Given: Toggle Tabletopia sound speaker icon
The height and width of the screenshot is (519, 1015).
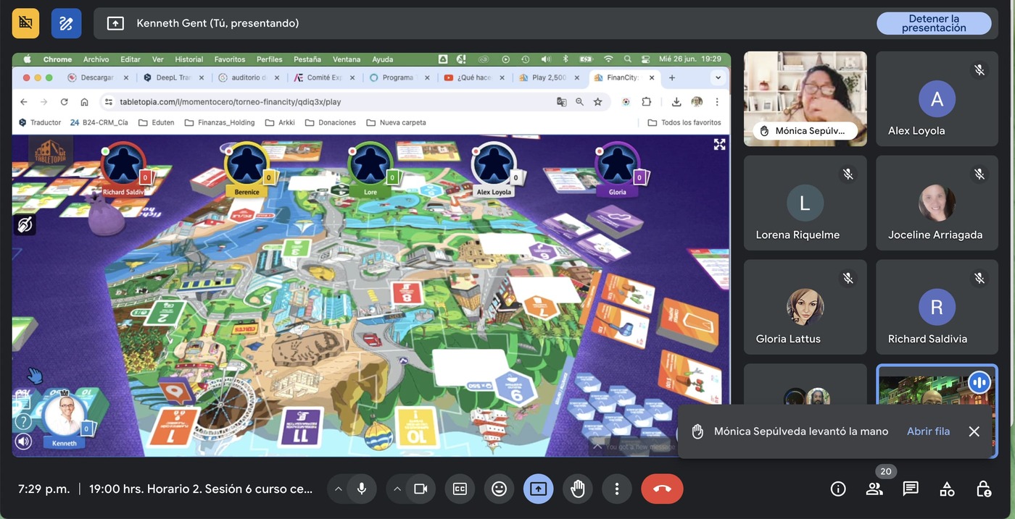Looking at the screenshot, I should tap(23, 441).
